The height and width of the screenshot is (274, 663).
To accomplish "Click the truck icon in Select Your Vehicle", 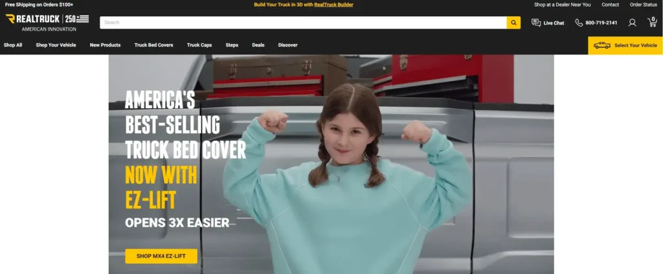I will [601, 45].
